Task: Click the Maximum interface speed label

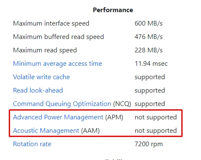Action: tap(51, 23)
